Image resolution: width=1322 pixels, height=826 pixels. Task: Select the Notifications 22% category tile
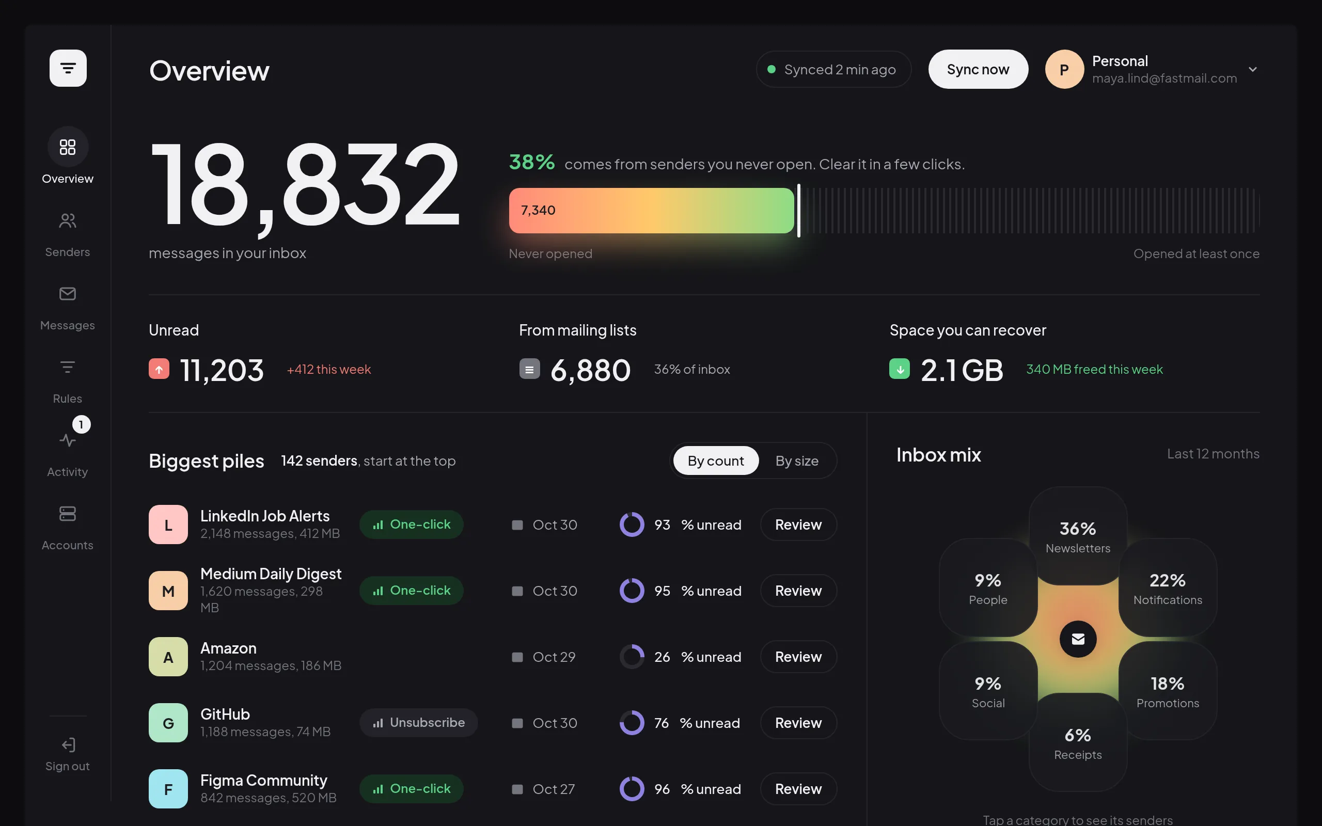(x=1168, y=588)
